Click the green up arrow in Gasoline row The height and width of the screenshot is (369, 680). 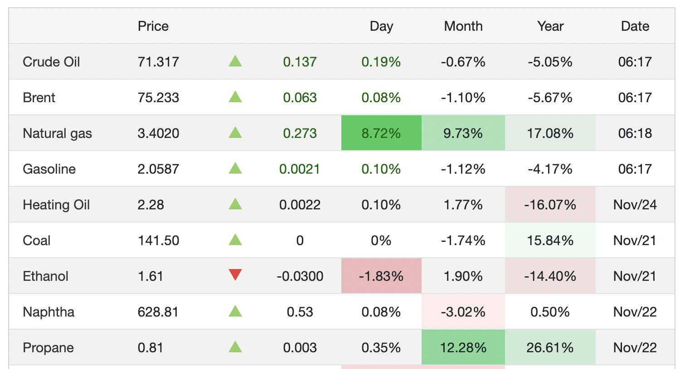click(x=235, y=168)
